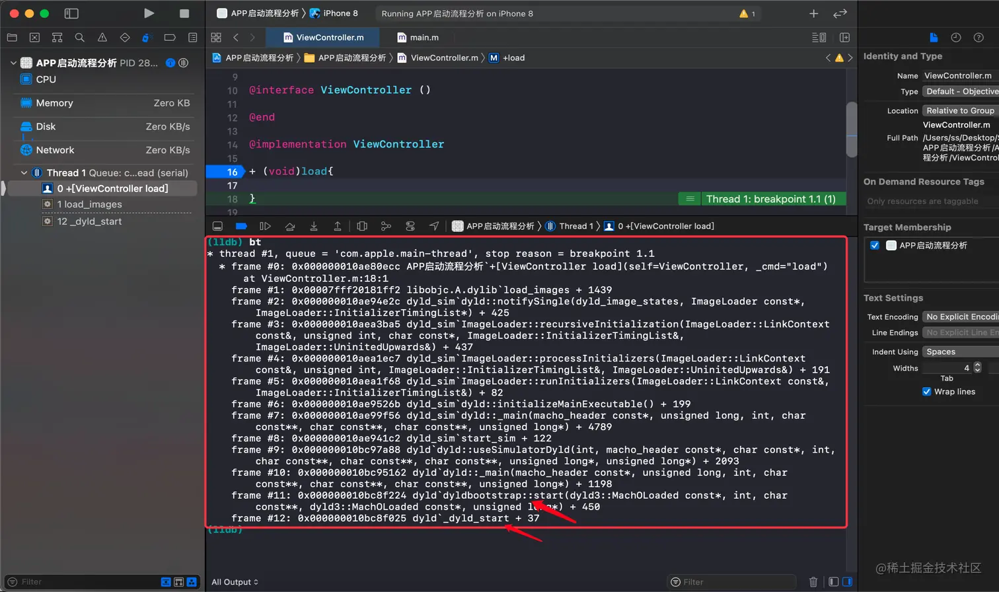Open the debug memory graph
999x592 pixels.
(x=386, y=226)
